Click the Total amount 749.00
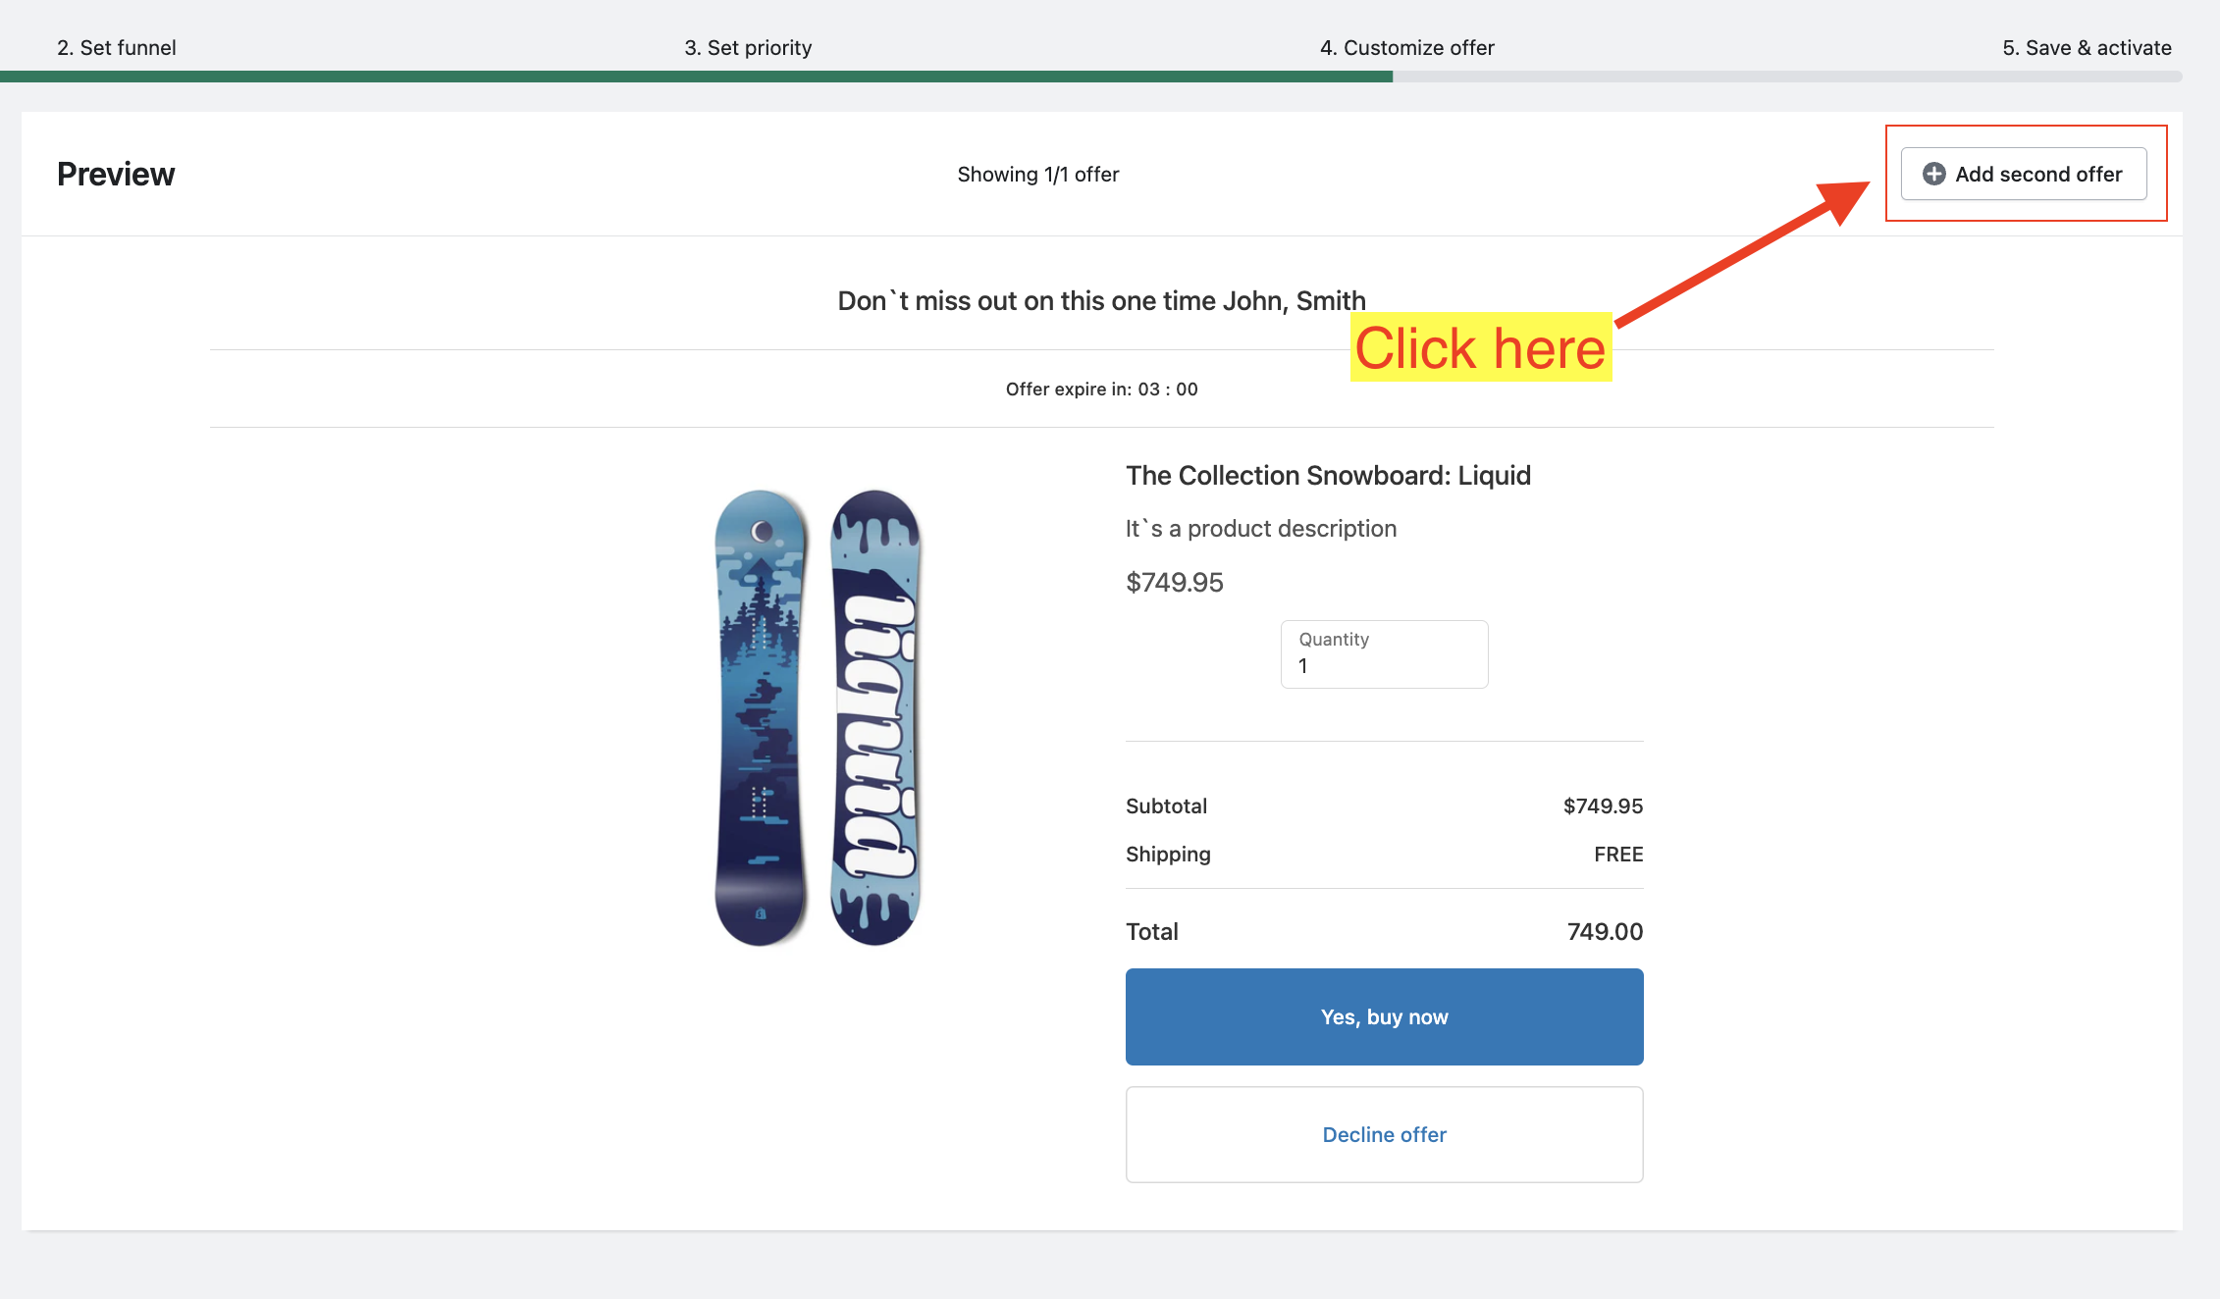This screenshot has width=2220, height=1299. [x=1605, y=932]
